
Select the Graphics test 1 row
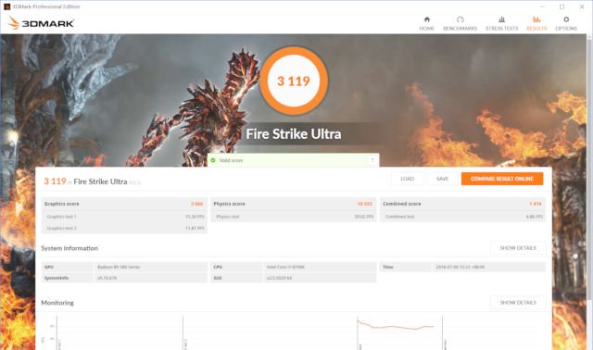click(x=124, y=217)
